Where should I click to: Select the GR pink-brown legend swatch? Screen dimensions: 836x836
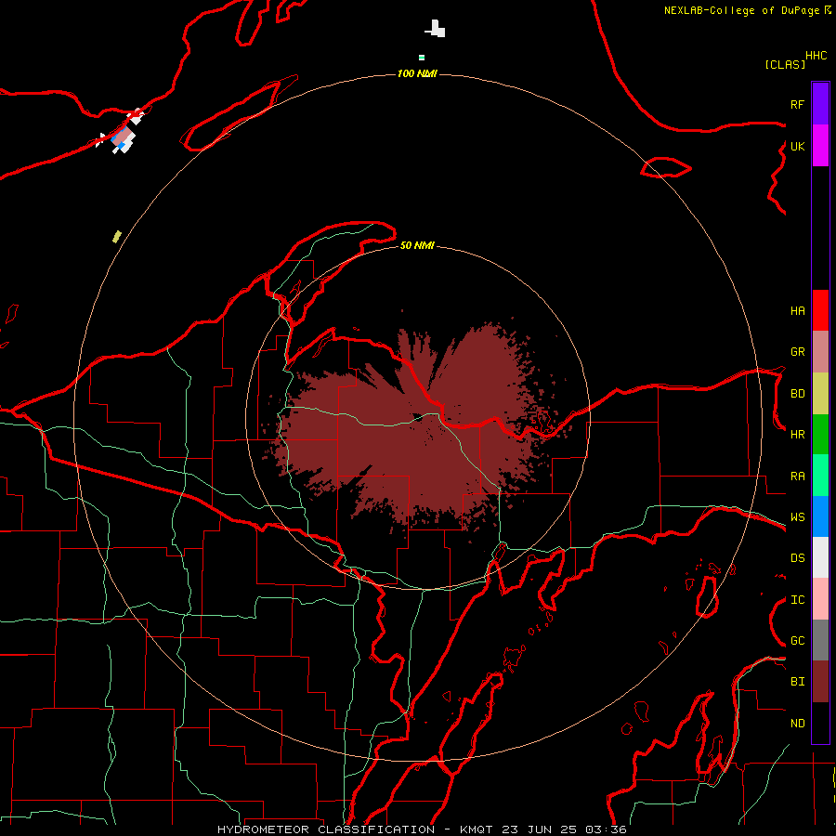(820, 351)
